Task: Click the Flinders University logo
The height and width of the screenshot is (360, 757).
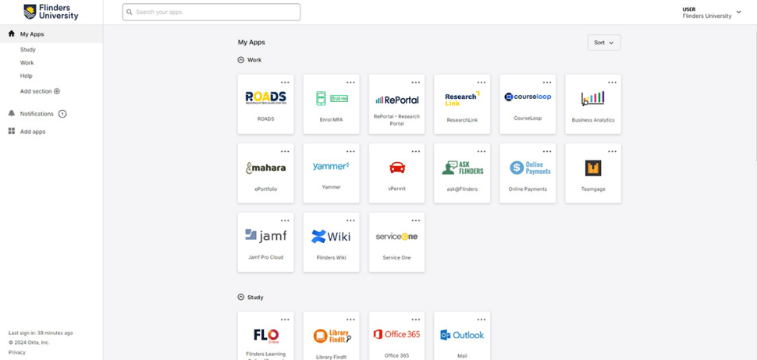Action: click(x=51, y=12)
